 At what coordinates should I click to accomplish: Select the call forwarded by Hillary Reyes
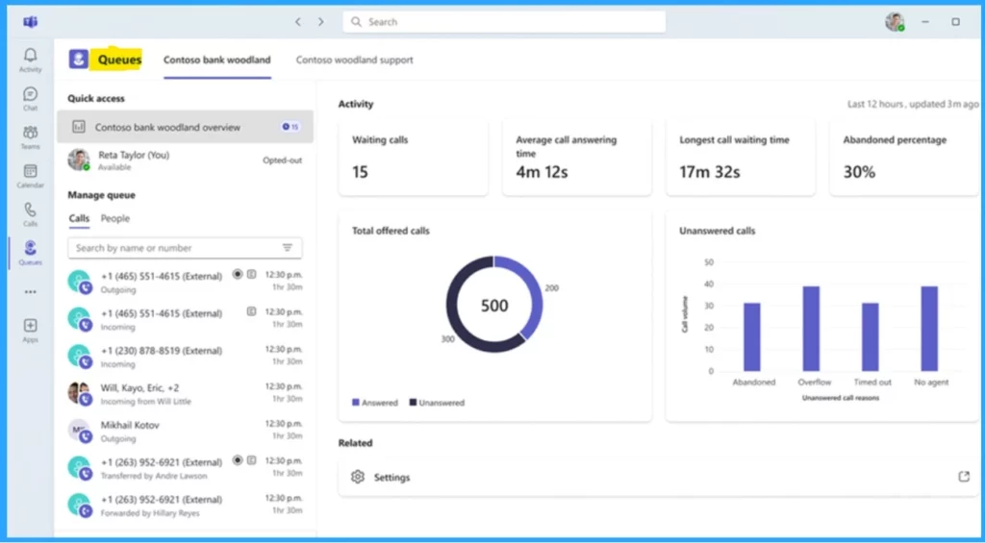tap(185, 506)
